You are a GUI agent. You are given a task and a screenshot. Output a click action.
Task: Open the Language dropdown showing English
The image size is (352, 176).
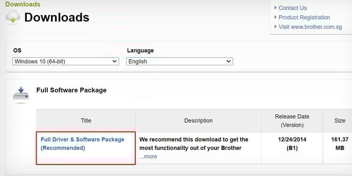point(180,61)
